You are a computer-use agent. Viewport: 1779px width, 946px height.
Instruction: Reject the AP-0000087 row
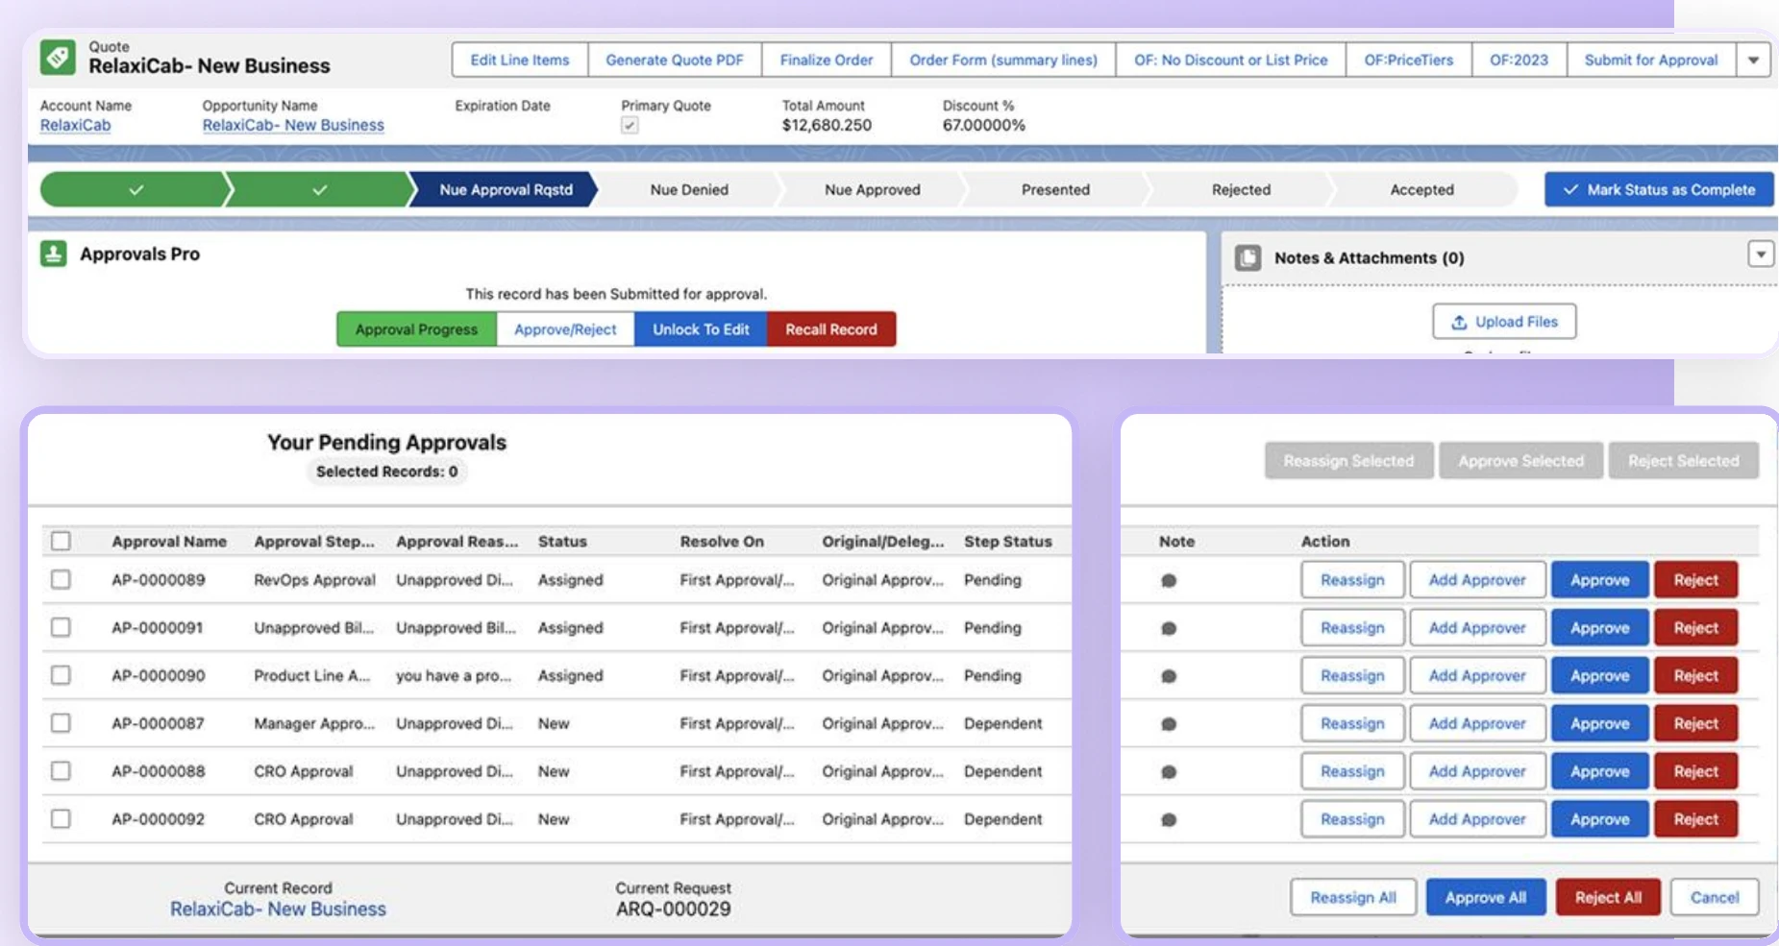pos(1695,724)
